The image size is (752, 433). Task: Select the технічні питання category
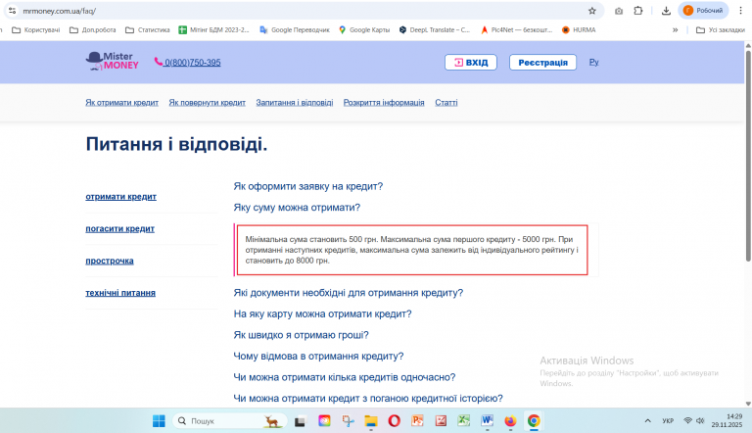(x=120, y=293)
